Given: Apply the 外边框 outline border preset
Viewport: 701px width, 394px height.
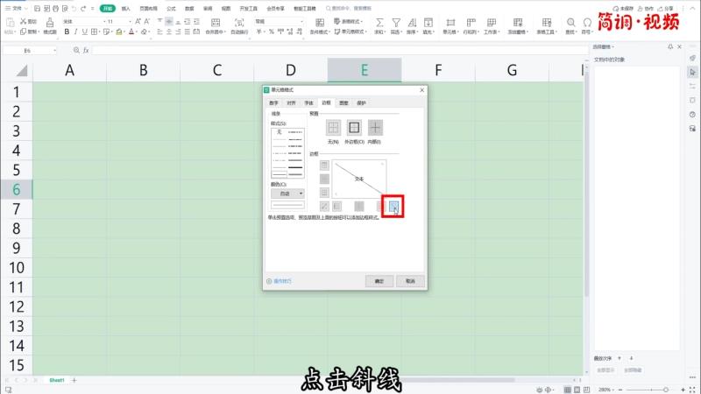Looking at the screenshot, I should 354,128.
